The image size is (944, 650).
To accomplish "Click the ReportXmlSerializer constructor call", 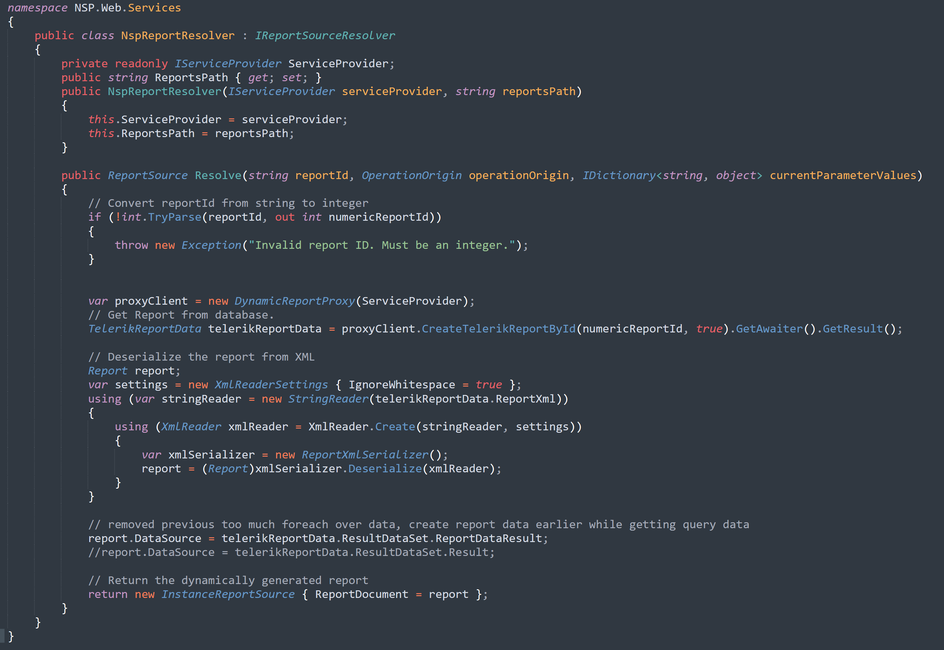I will click(x=365, y=455).
